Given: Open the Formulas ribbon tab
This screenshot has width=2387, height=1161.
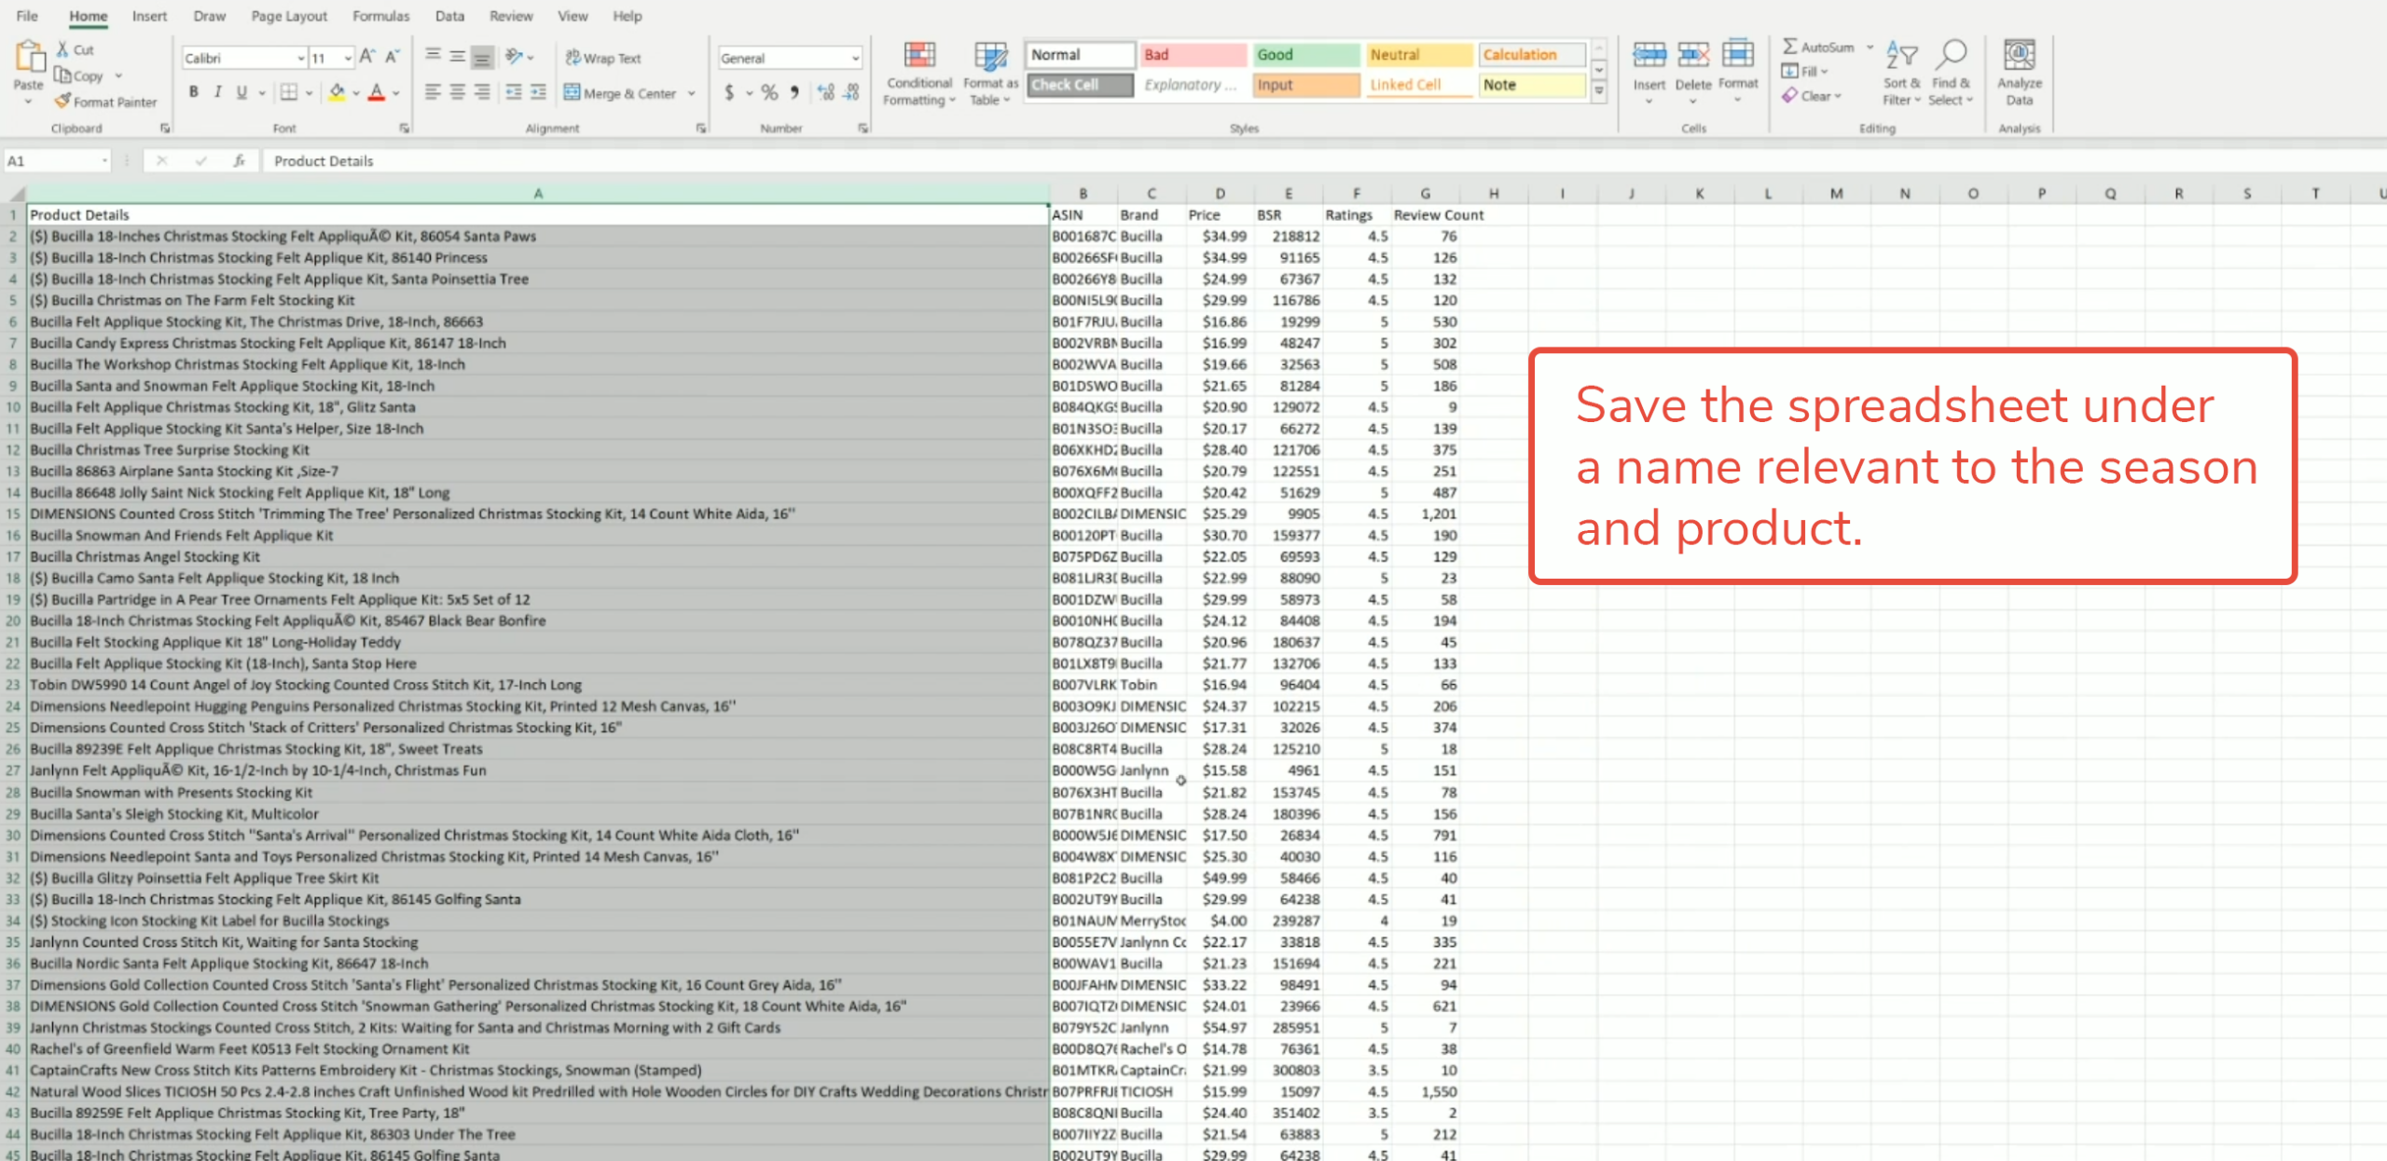Looking at the screenshot, I should coord(380,16).
